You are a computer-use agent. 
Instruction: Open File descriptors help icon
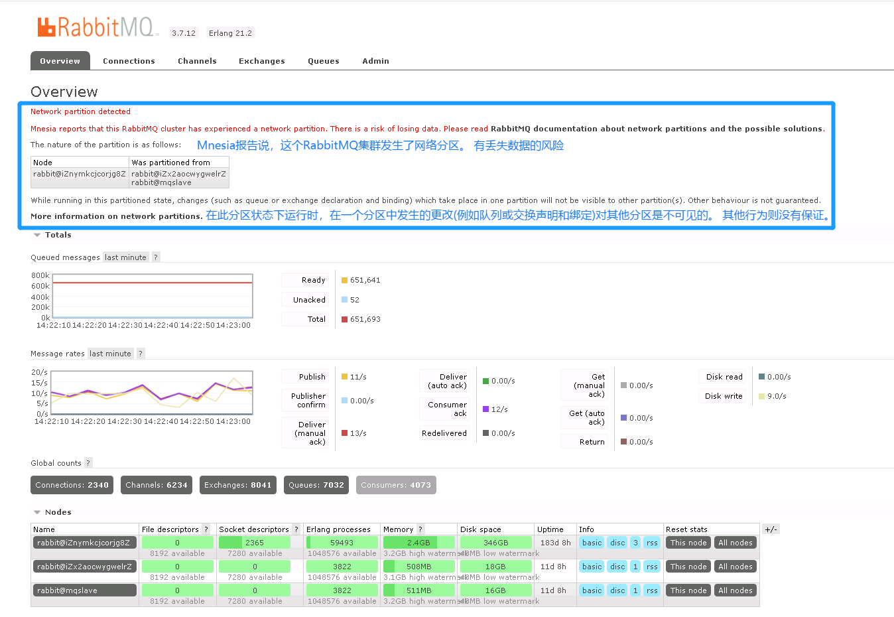tap(206, 529)
